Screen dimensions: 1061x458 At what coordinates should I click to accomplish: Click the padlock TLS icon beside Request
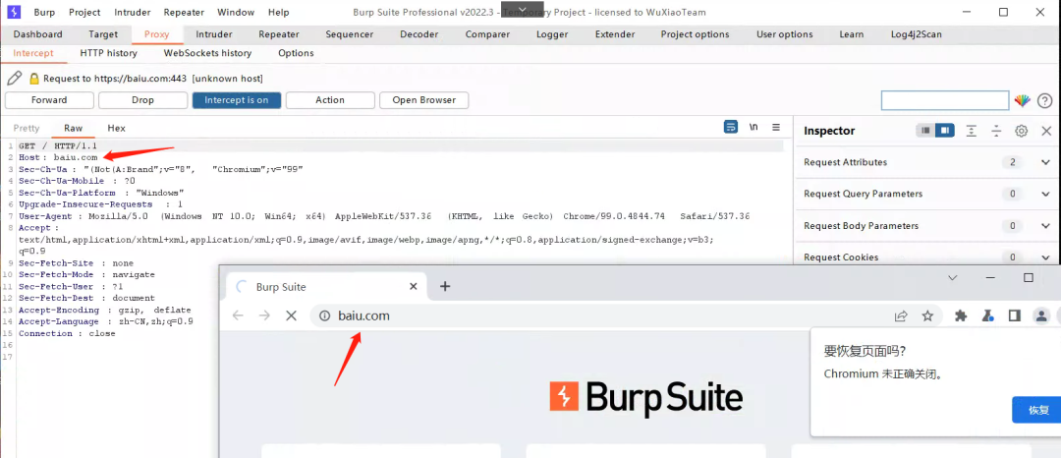[33, 79]
